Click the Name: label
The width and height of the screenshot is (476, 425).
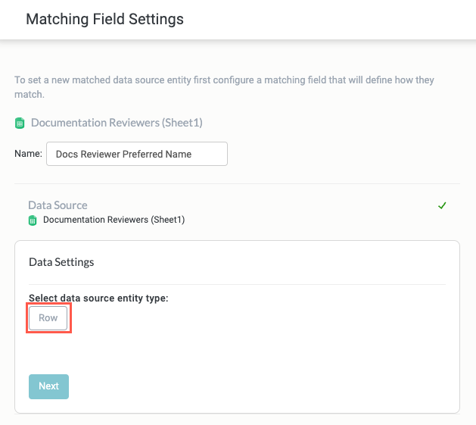[28, 154]
